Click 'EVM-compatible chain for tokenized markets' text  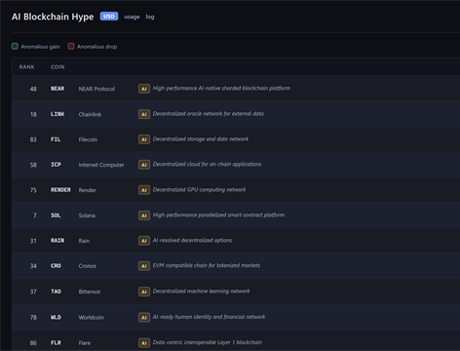click(207, 265)
